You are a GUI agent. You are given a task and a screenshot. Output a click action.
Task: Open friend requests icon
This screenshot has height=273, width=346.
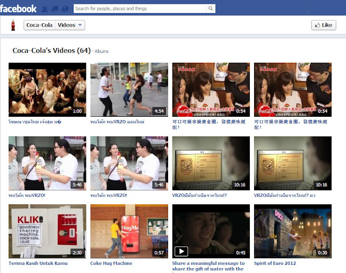pyautogui.click(x=45, y=9)
